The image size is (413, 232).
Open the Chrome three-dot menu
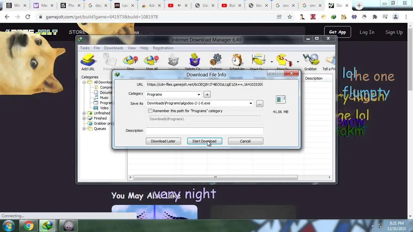[406, 17]
